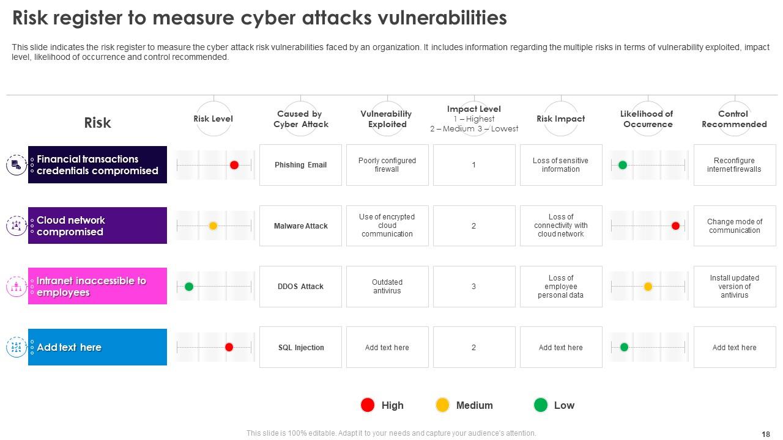
Task: Click the icon beside the blue Add text here row
Action: pyautogui.click(x=17, y=347)
